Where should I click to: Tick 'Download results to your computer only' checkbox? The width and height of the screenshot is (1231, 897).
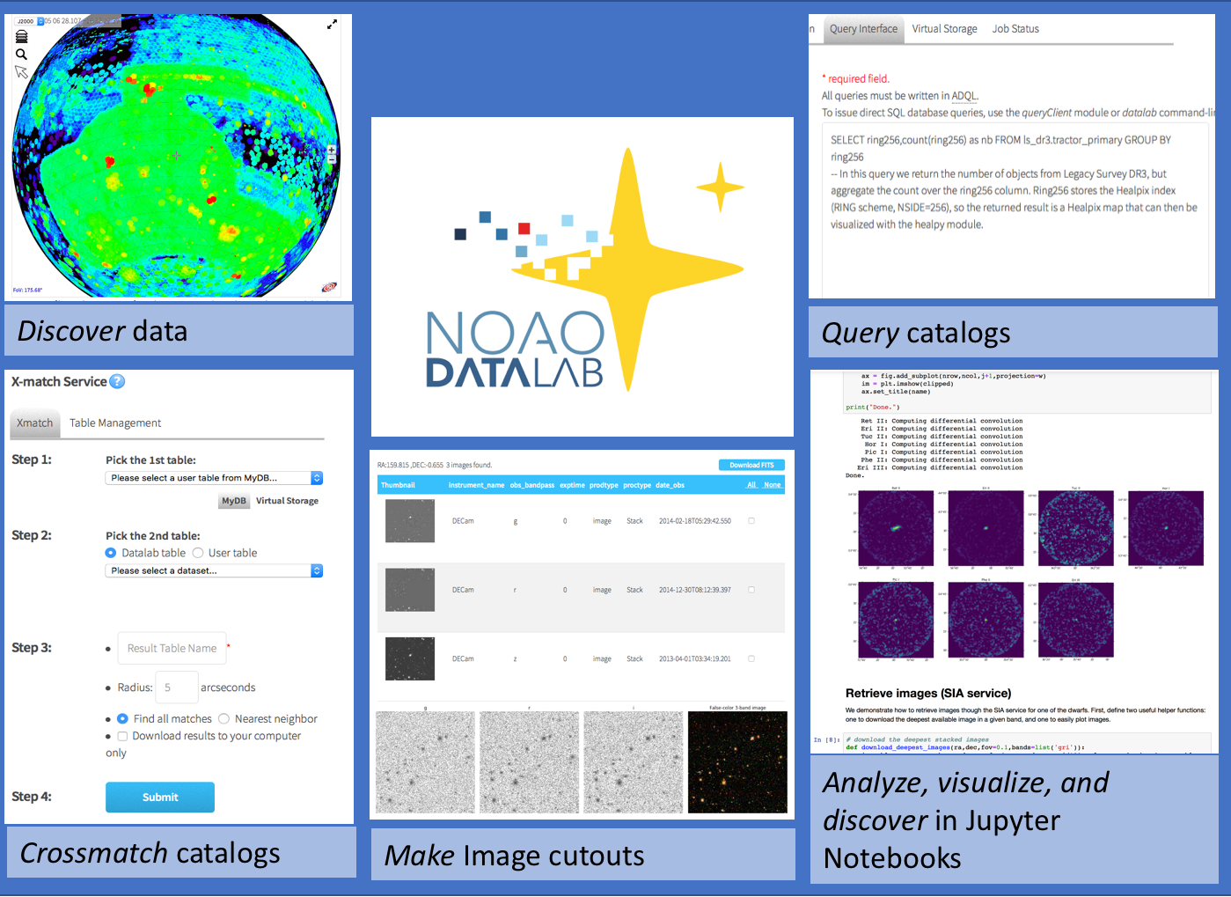(122, 736)
